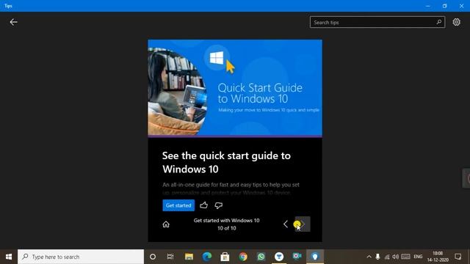Launch Microsoft Edge from taskbar

(x=207, y=257)
